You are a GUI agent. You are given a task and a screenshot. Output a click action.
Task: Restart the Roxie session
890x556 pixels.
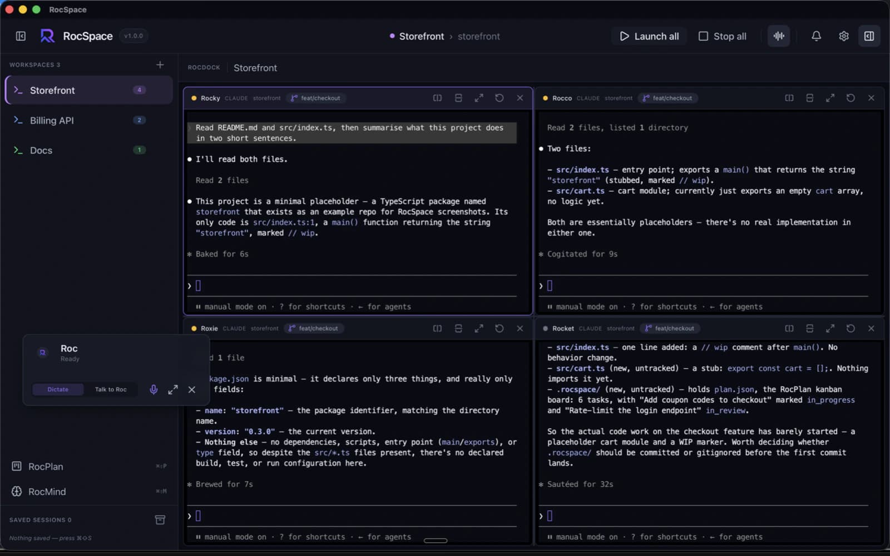click(499, 329)
